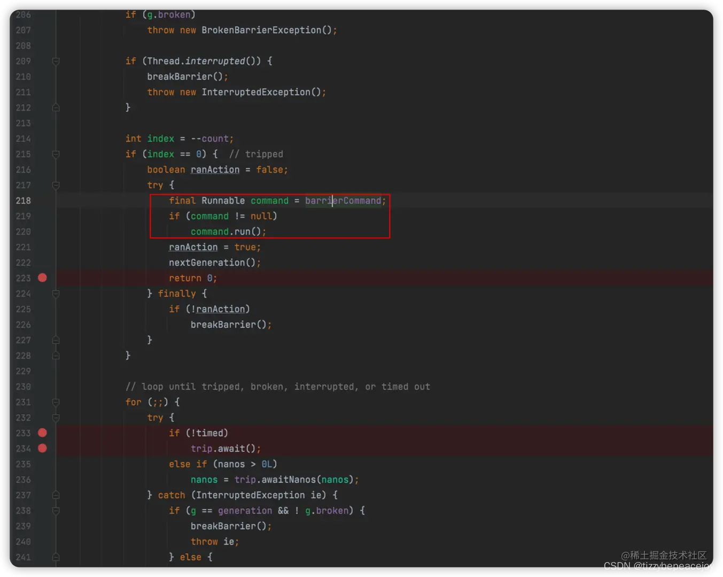
Task: Click the '// tripped' comment
Action: click(x=256, y=154)
